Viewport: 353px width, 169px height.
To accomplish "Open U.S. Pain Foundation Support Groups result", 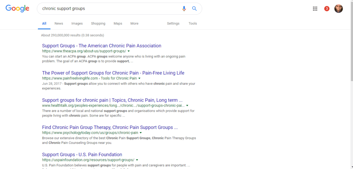I will click(82, 155).
